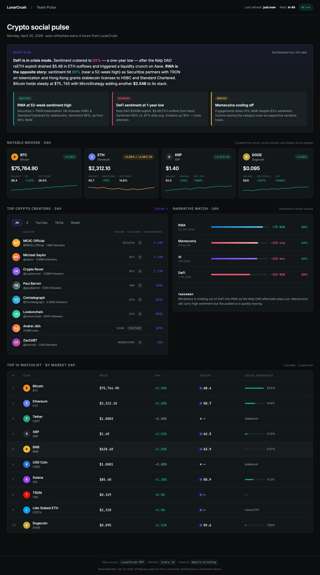This screenshot has width=320, height=575.
Task: Click ZachXBT creator avatar
Action: (x=16, y=343)
